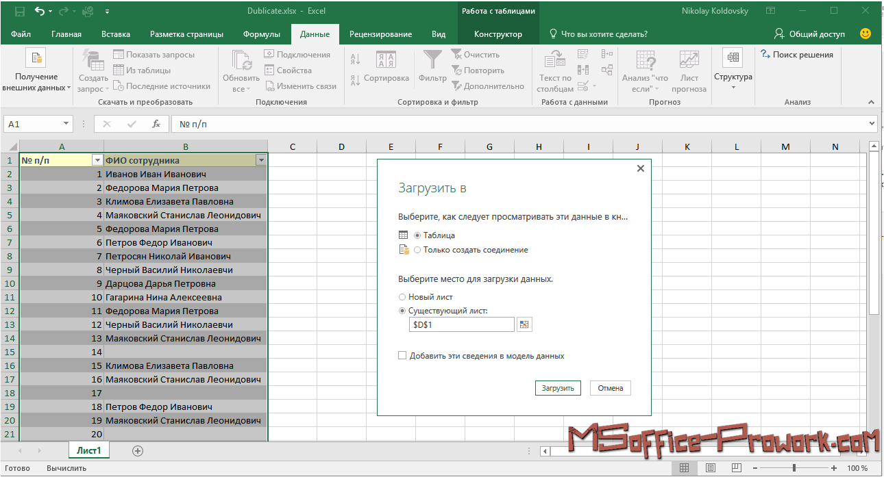Click the range picker icon next to $D$1
Viewport: 884px width, 477px height.
[524, 325]
